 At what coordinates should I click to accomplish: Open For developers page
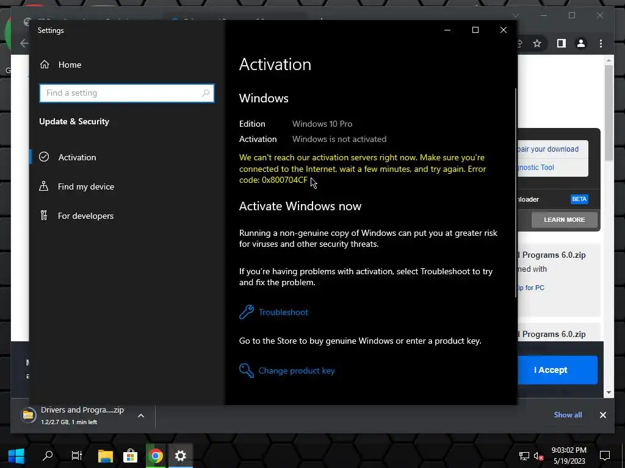click(85, 216)
